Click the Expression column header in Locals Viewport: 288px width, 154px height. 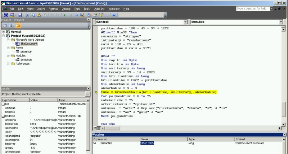pyautogui.click(x=15, y=100)
